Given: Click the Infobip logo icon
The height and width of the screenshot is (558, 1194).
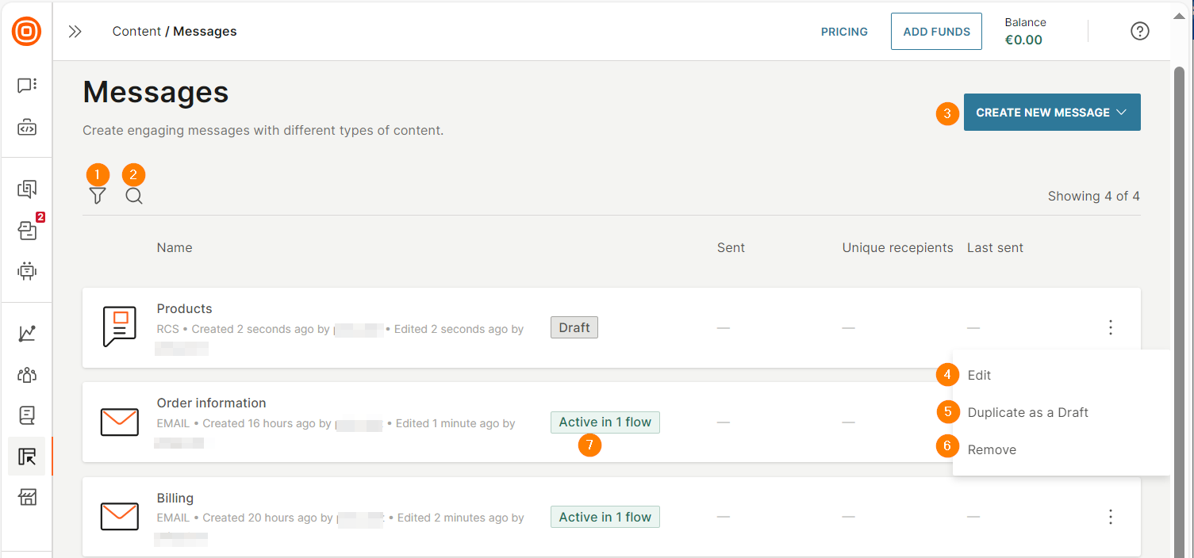Looking at the screenshot, I should 27,32.
